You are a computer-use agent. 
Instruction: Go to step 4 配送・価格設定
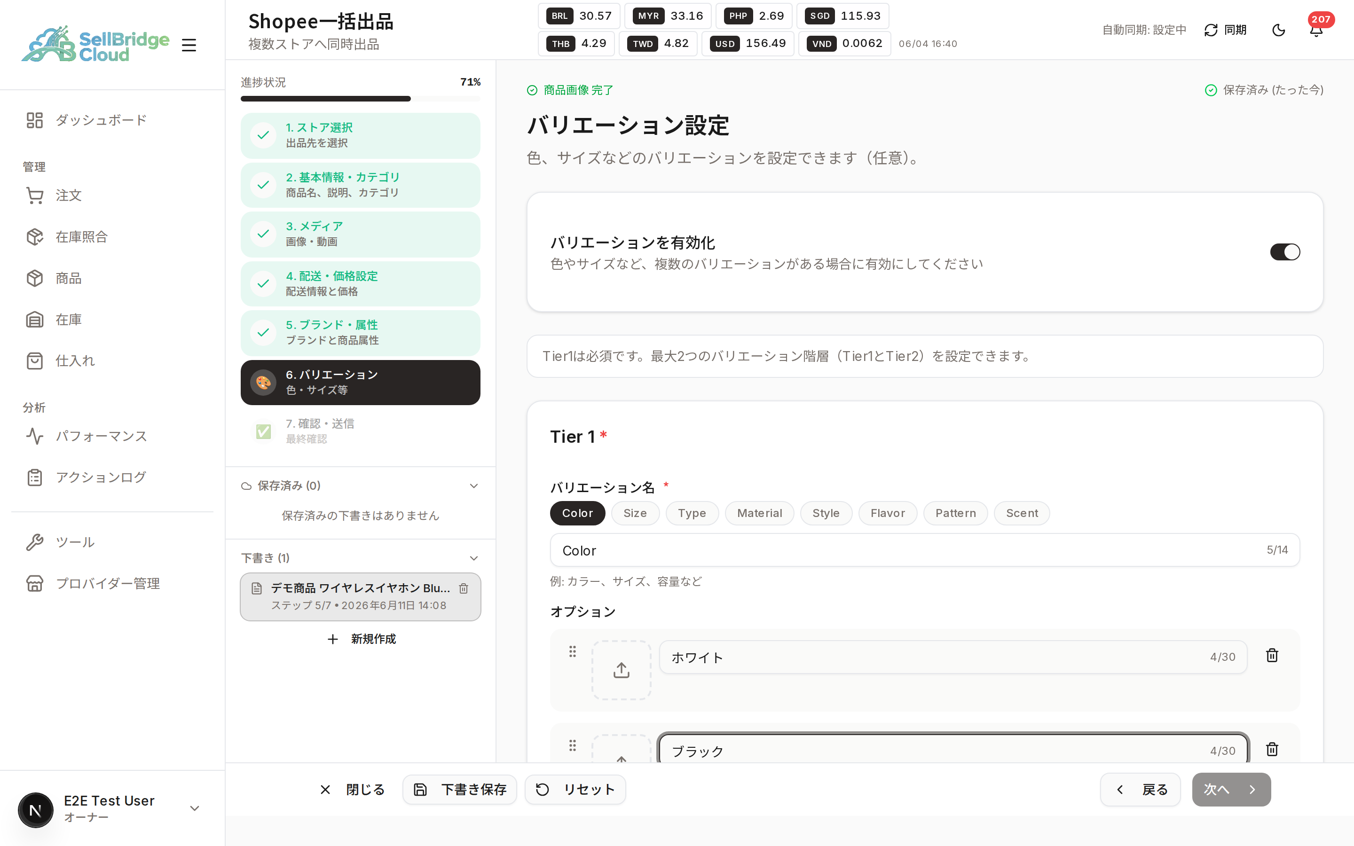pyautogui.click(x=360, y=284)
